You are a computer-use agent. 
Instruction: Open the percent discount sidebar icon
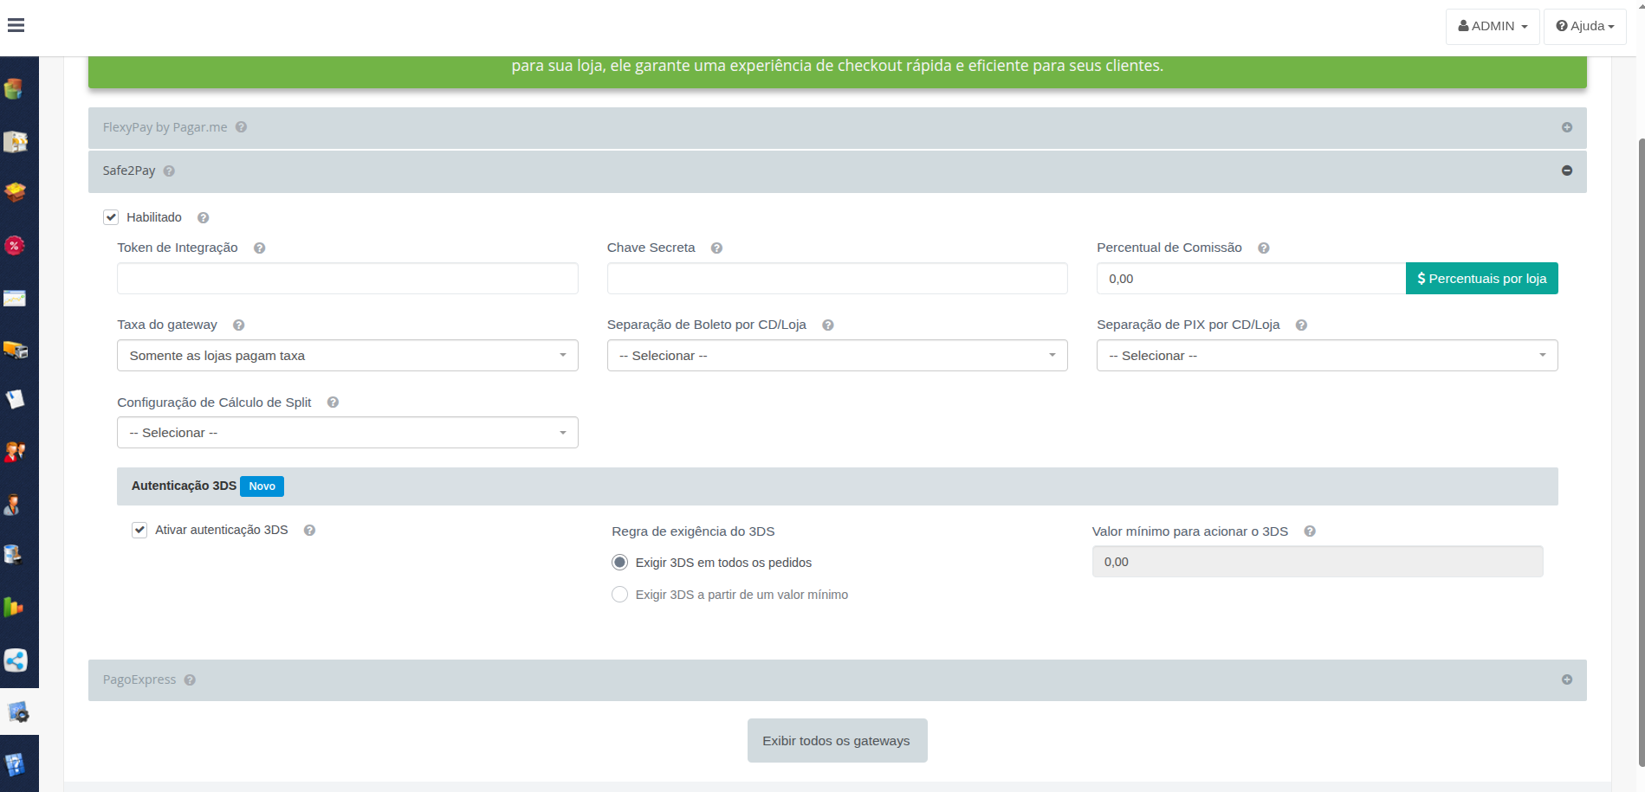pyautogui.click(x=15, y=246)
